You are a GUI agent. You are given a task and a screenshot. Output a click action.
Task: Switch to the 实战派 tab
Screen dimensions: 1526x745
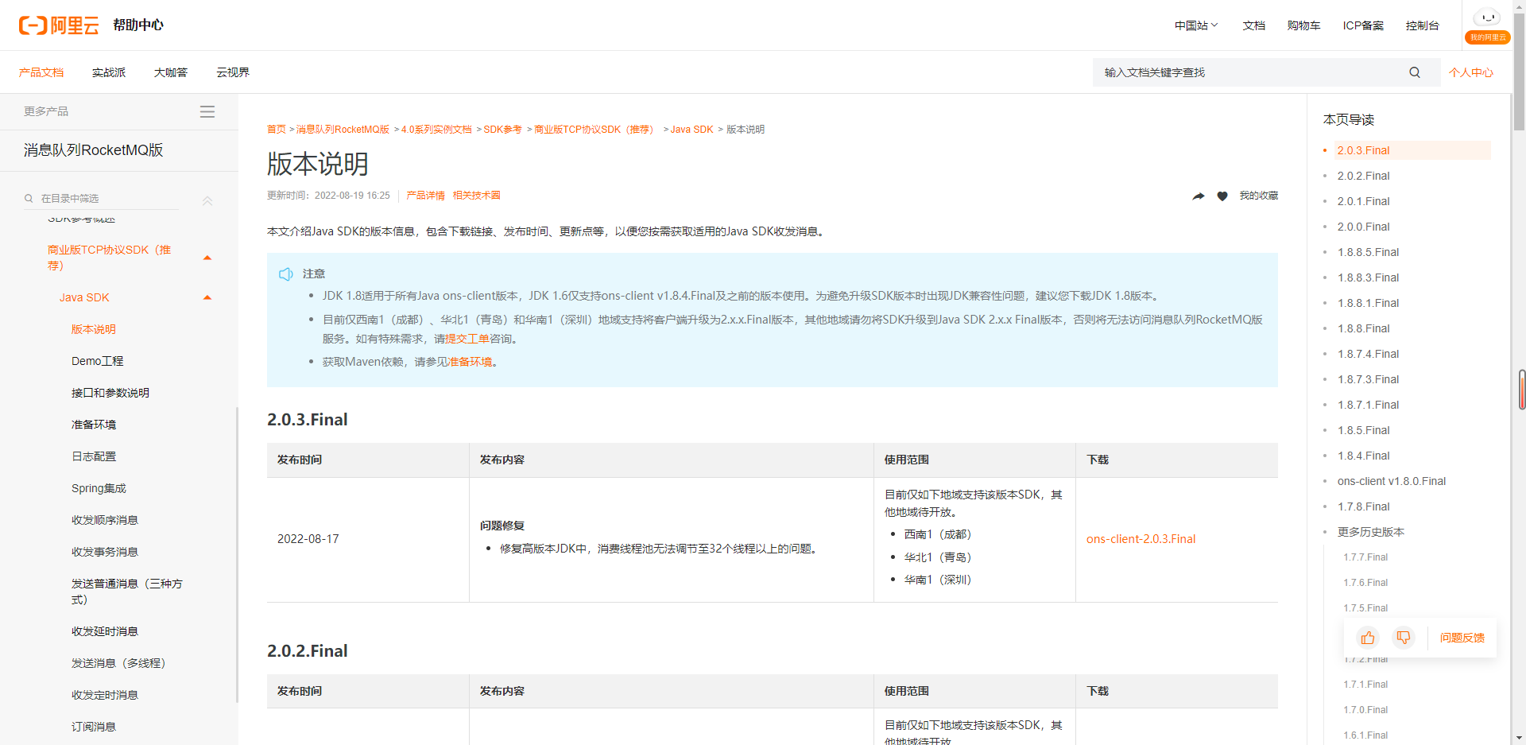[109, 72]
